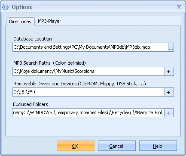Click the Excluded Folders label

[30, 104]
